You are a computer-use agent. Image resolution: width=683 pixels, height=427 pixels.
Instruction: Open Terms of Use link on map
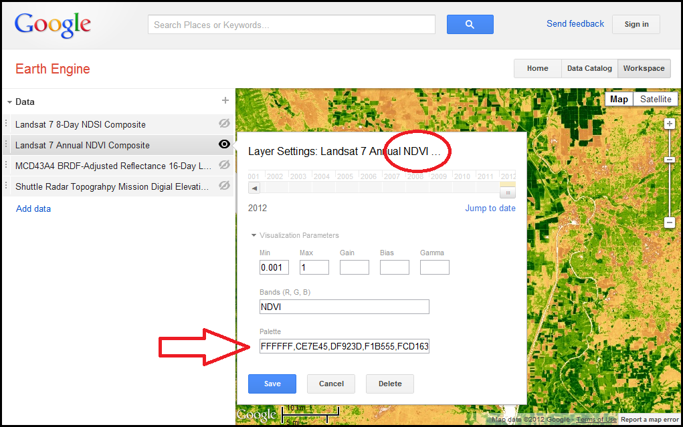tap(596, 419)
